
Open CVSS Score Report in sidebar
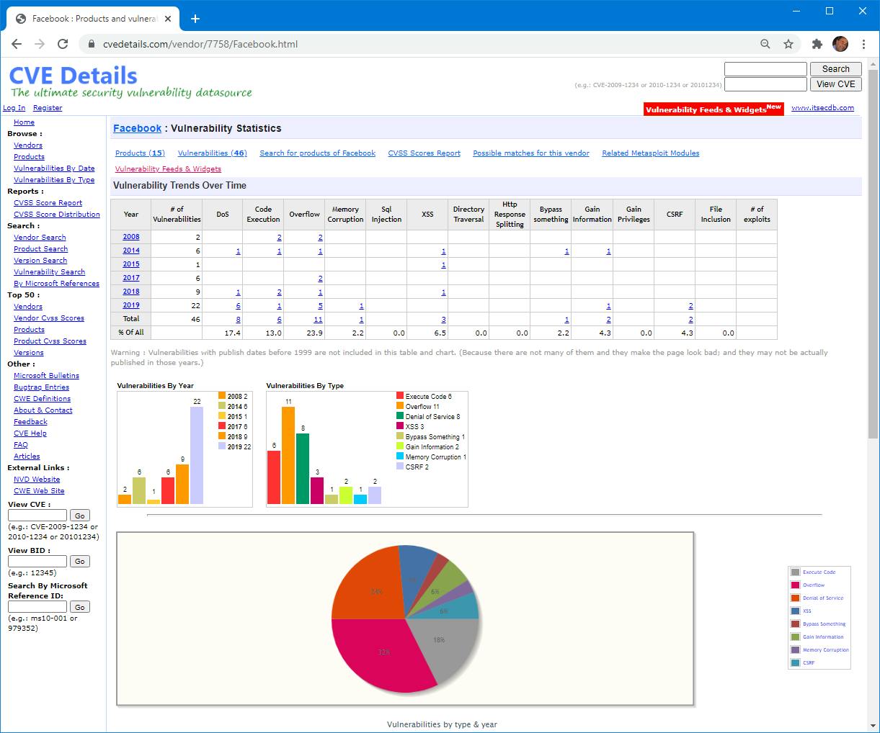48,203
